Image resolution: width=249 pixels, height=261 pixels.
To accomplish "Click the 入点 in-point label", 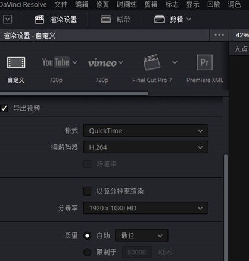I will pyautogui.click(x=241, y=49).
